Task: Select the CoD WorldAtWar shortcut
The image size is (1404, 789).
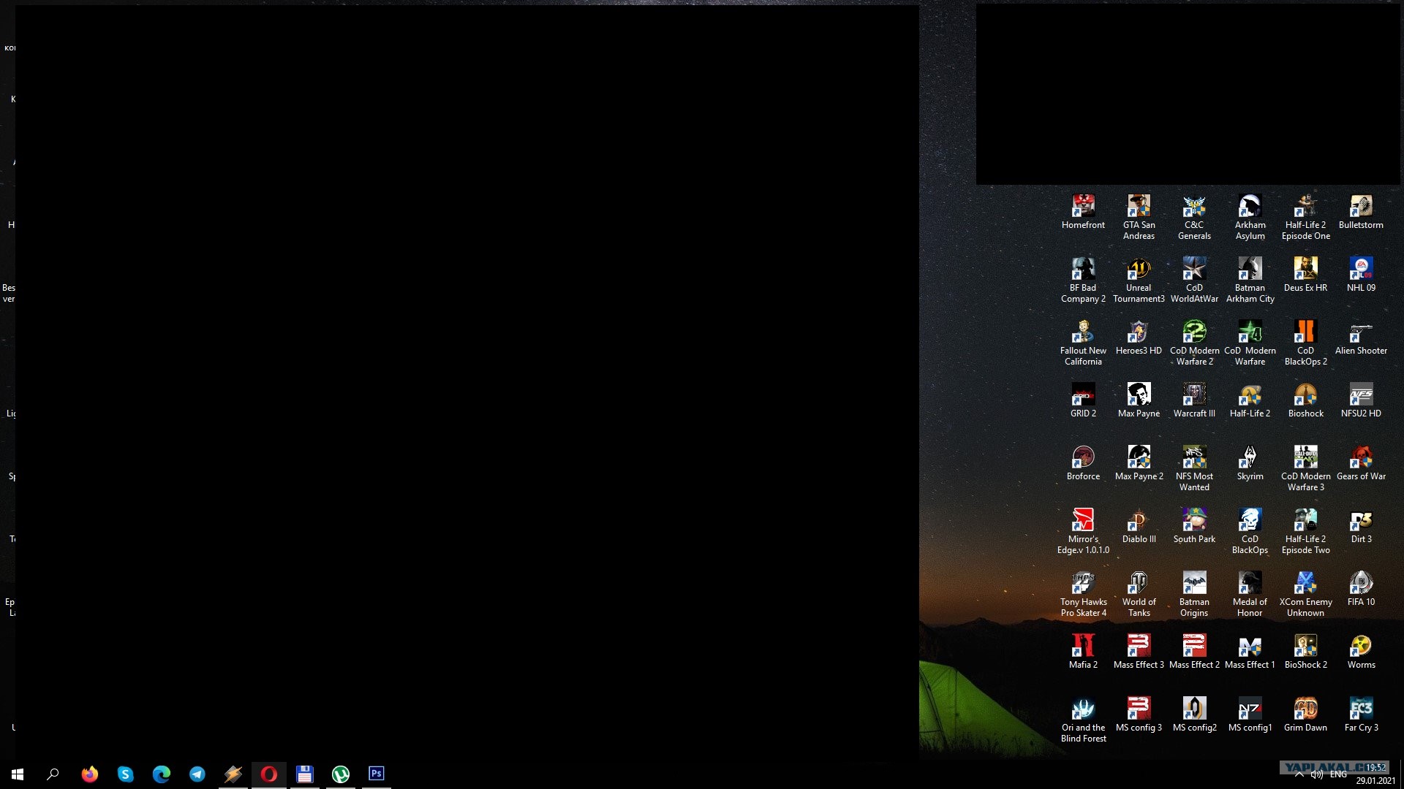Action: (x=1194, y=280)
